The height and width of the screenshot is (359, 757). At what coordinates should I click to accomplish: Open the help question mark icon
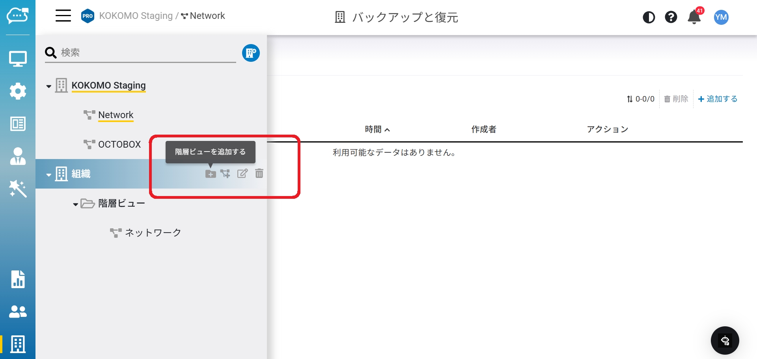[x=671, y=17]
